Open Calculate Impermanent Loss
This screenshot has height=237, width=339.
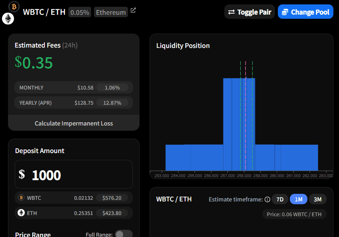(x=74, y=123)
